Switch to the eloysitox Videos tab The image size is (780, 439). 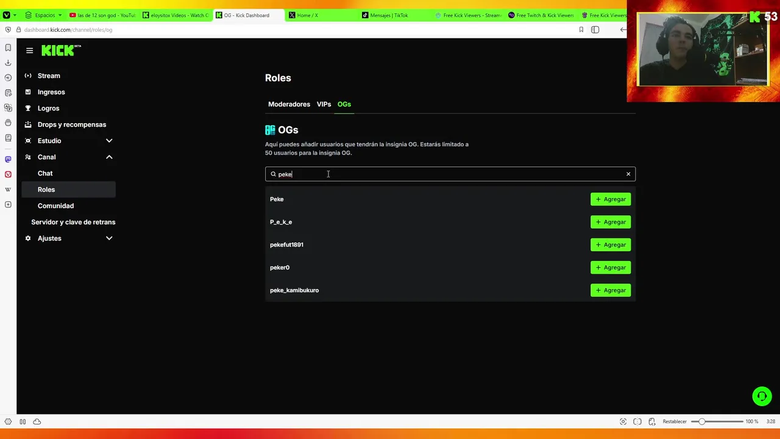(175, 15)
